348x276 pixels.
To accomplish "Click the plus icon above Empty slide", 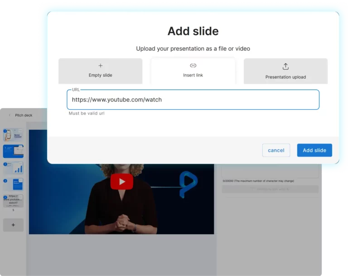I will 100,66.
